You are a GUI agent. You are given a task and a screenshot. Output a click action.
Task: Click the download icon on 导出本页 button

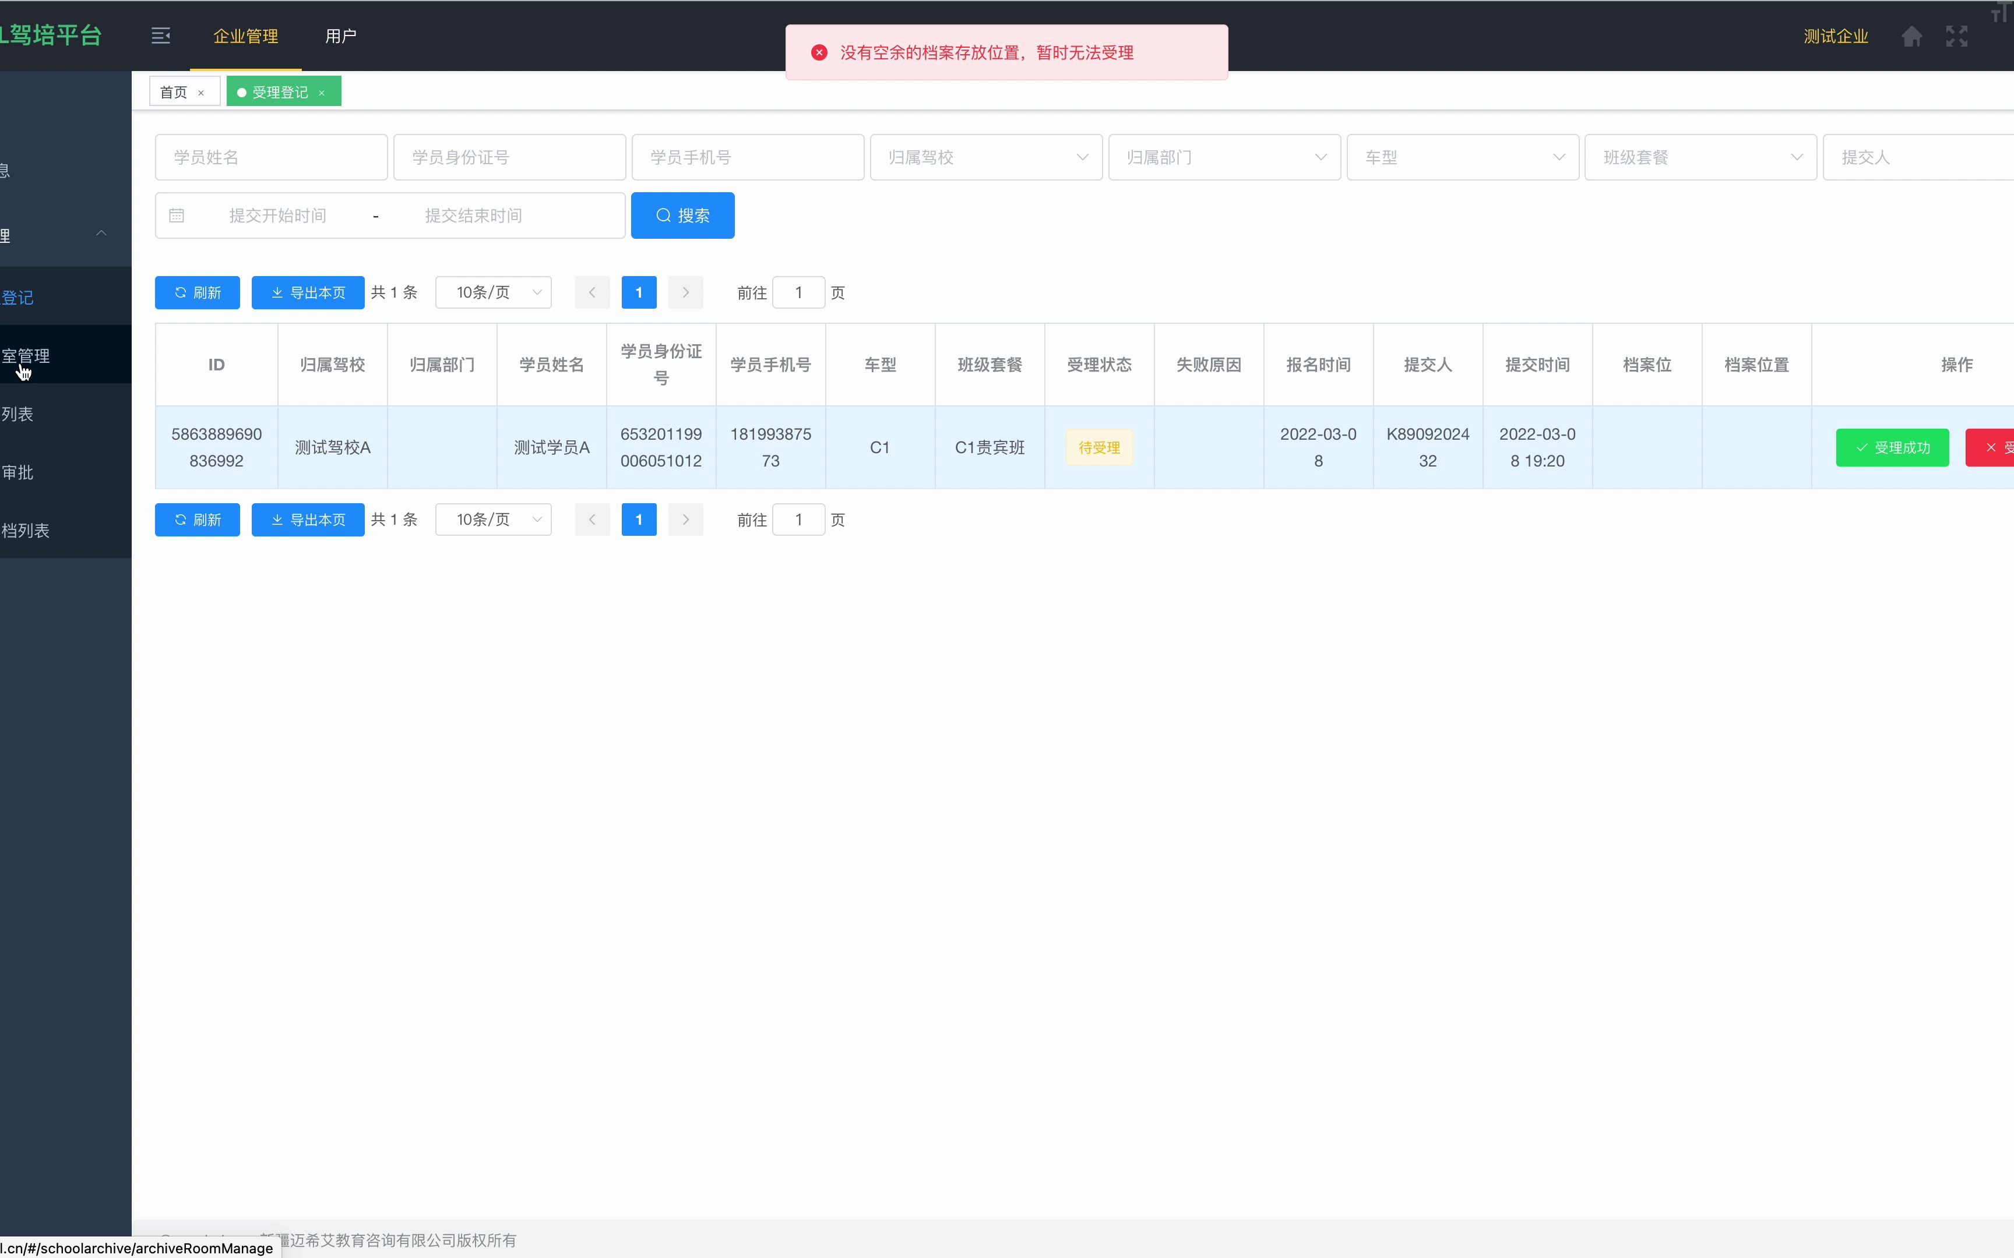[x=277, y=292]
